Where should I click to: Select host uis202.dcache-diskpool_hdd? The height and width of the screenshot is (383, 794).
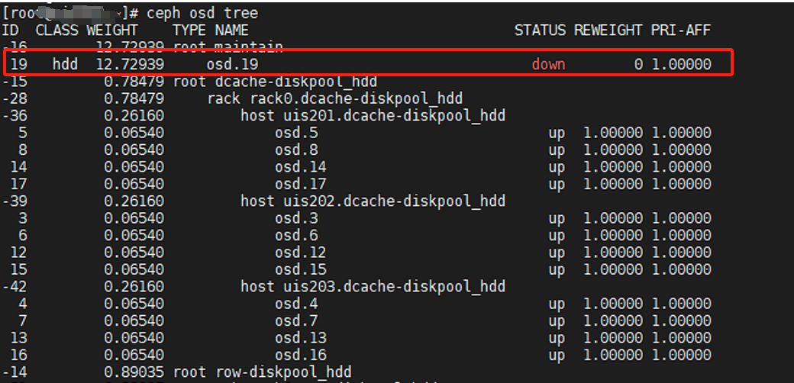[x=373, y=201]
